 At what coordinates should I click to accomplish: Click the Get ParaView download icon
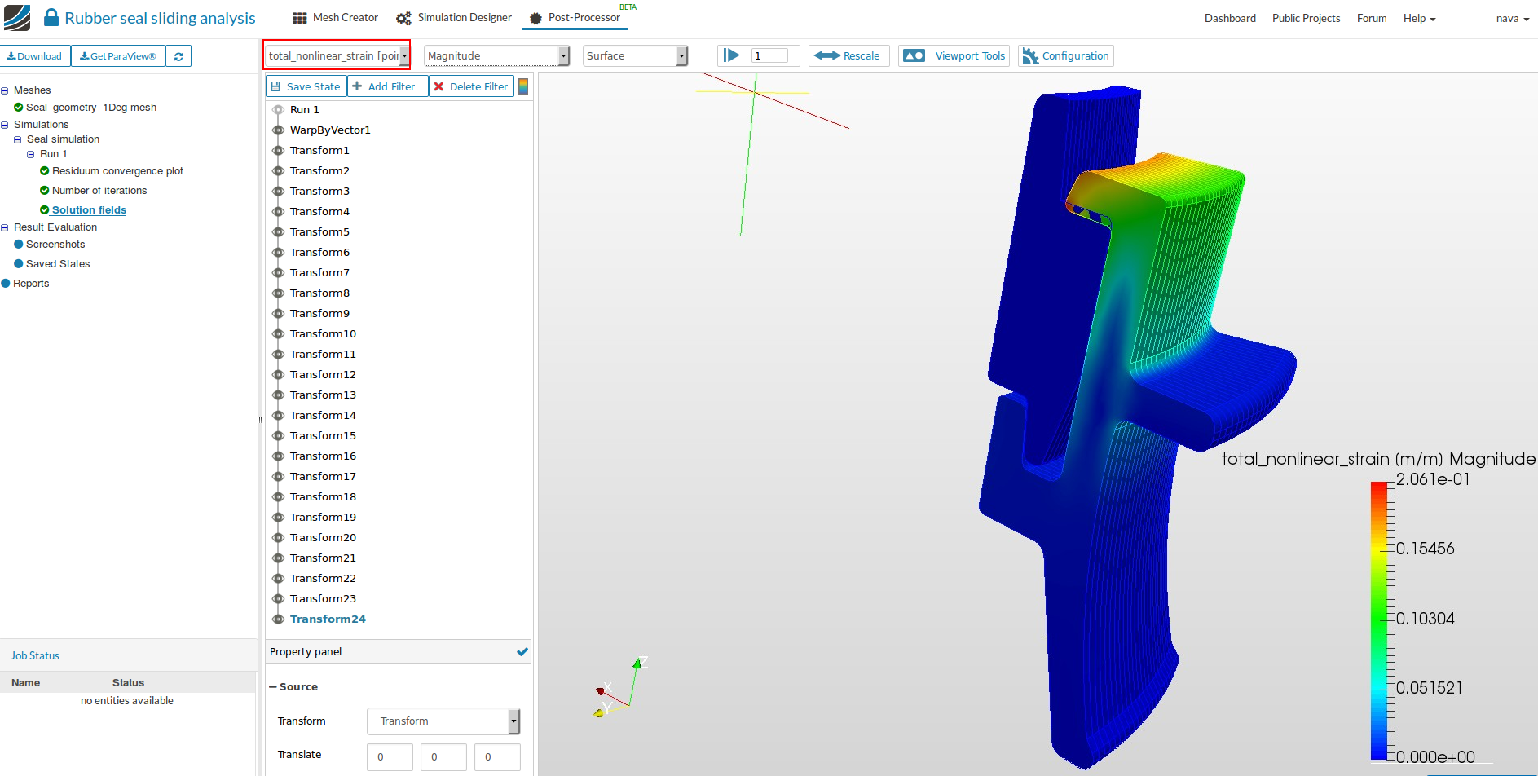coord(83,55)
